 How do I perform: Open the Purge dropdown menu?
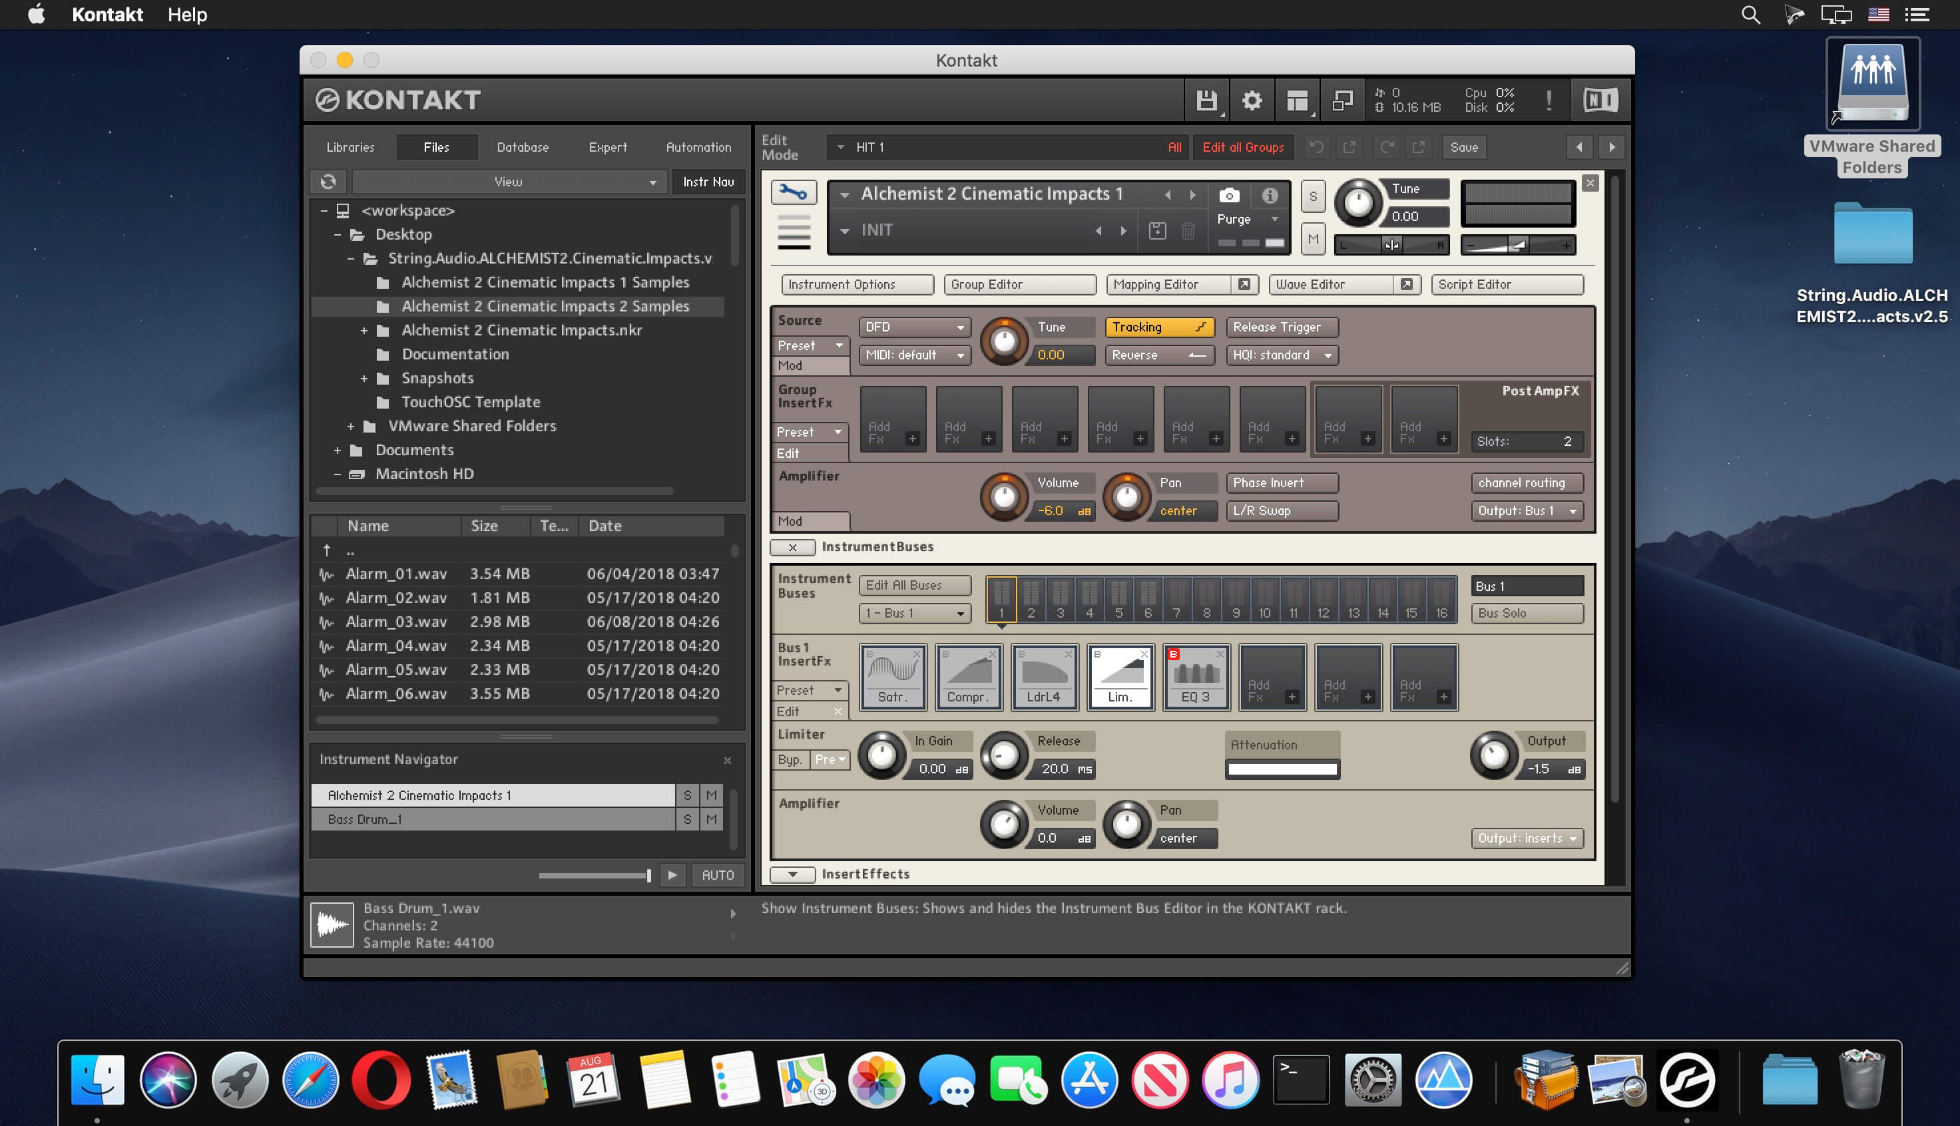[x=1246, y=220]
